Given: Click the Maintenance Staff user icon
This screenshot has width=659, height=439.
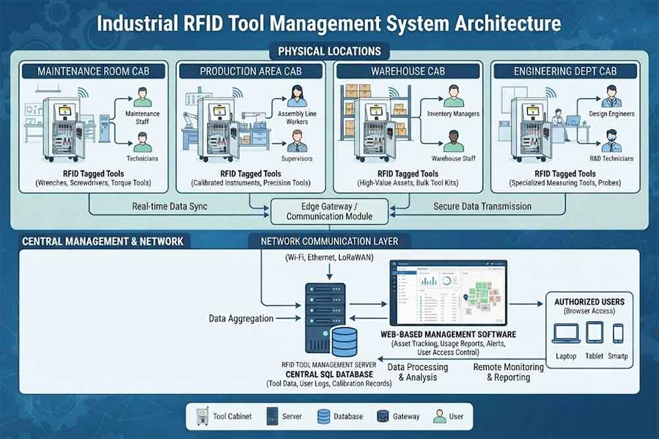Looking at the screenshot, I should (142, 97).
